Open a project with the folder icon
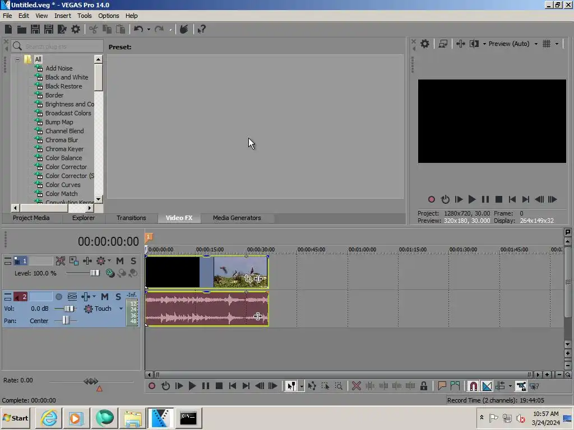This screenshot has width=574, height=430. point(22,29)
